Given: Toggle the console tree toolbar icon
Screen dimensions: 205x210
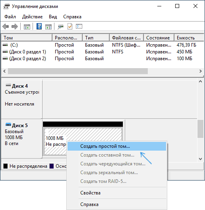Looking at the screenshot, I should point(27,27).
